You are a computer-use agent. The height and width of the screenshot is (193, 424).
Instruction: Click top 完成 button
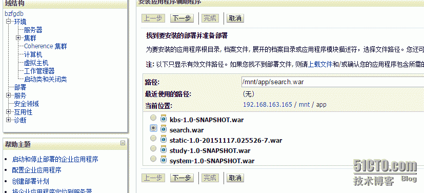tap(210, 18)
